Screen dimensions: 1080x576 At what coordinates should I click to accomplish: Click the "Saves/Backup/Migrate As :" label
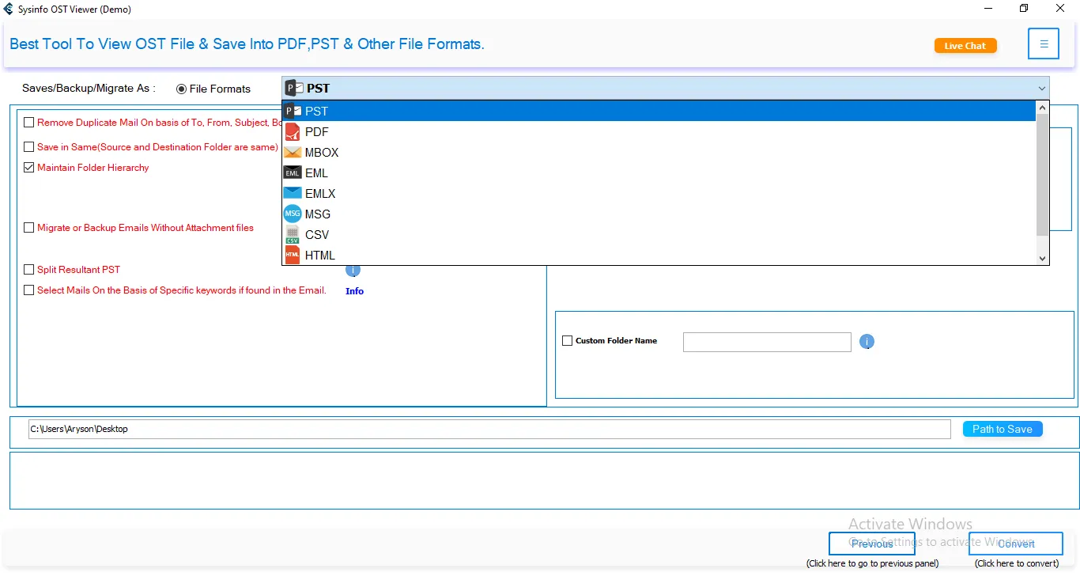[89, 89]
